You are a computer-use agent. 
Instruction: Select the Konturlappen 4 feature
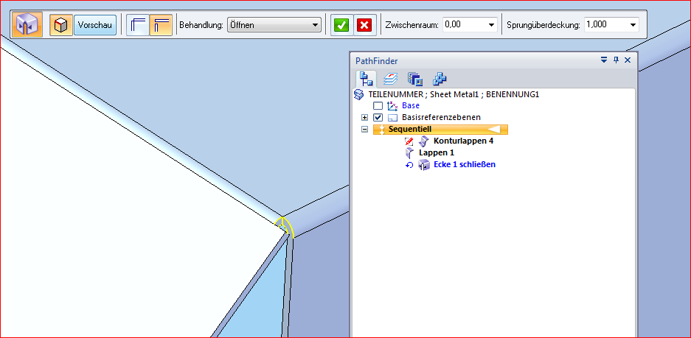pos(463,141)
